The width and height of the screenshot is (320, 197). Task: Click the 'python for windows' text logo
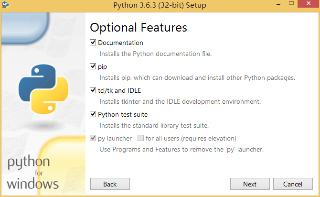pyautogui.click(x=32, y=172)
